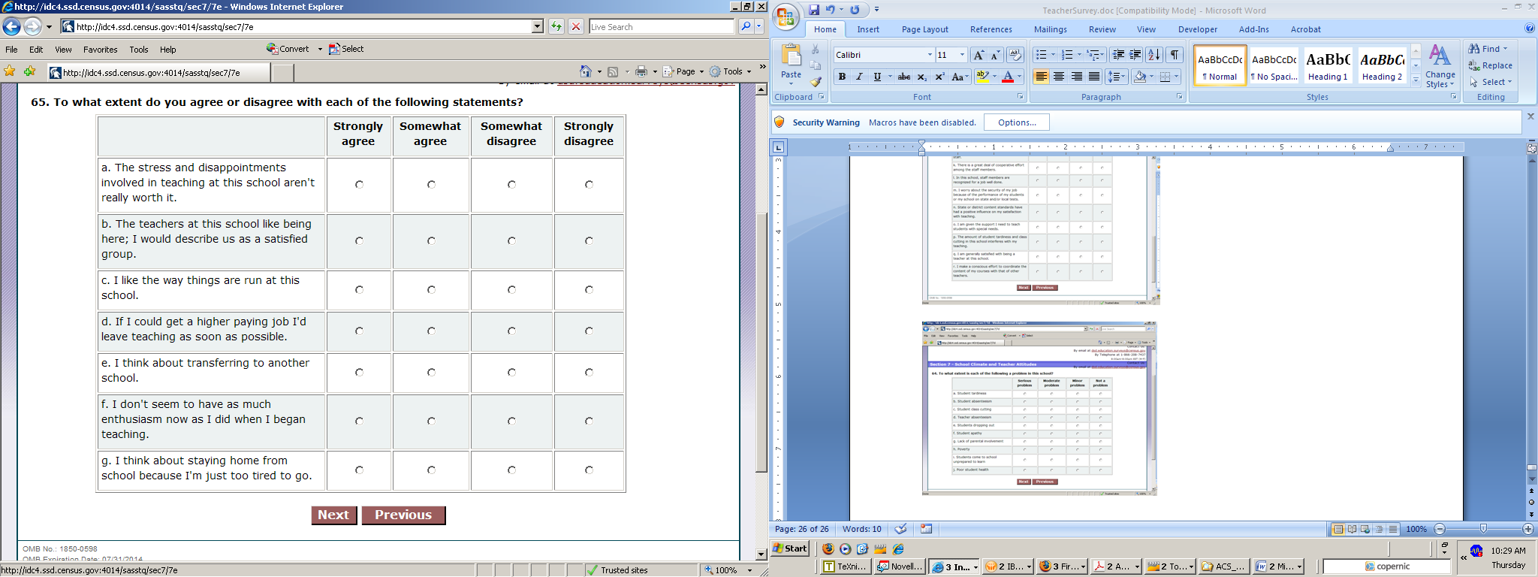Click Increase Indent in Word's Paragraph group

point(1135,55)
